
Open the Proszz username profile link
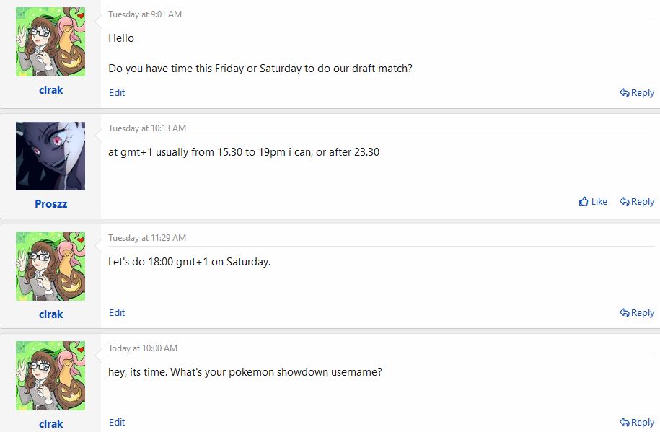(x=50, y=204)
